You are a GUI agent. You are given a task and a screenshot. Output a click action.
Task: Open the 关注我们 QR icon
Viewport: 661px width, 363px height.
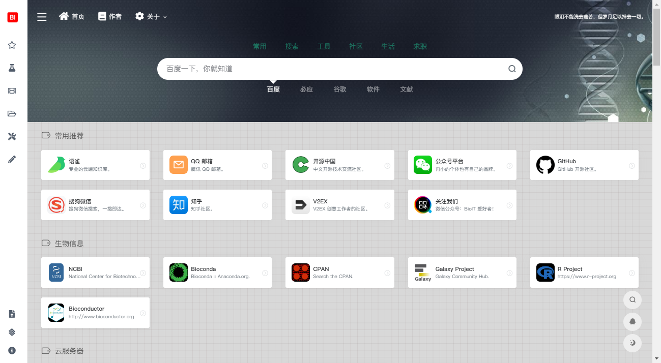point(423,205)
